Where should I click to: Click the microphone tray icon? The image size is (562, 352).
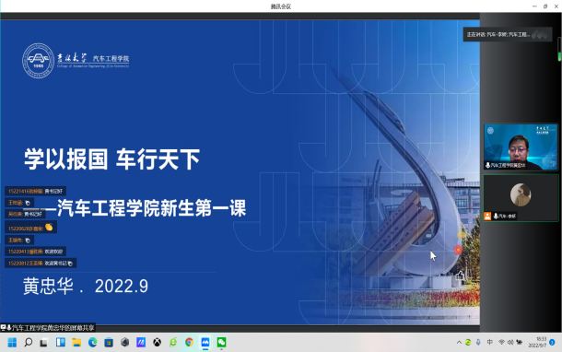pyautogui.click(x=478, y=343)
